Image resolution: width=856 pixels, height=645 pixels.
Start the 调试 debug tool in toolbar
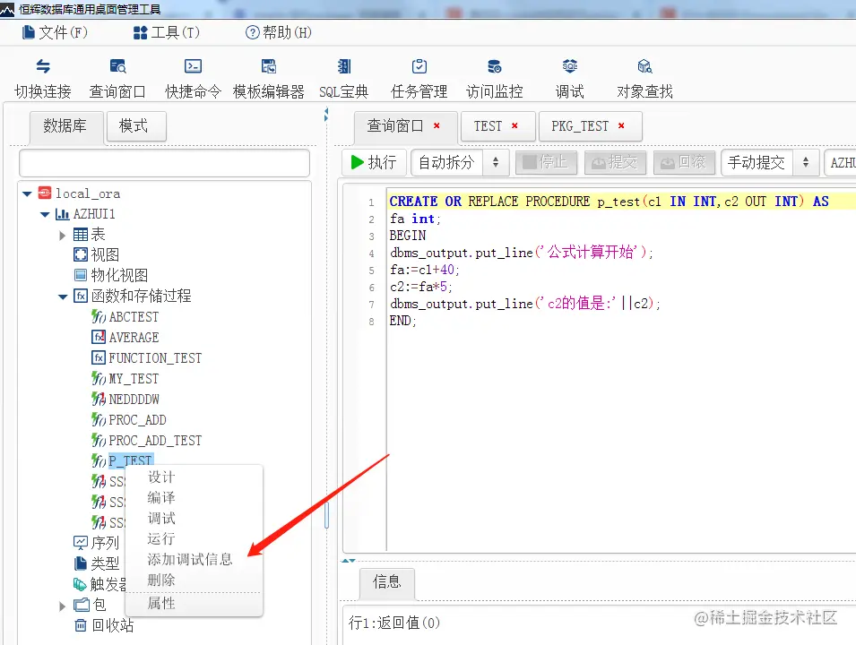coord(569,79)
